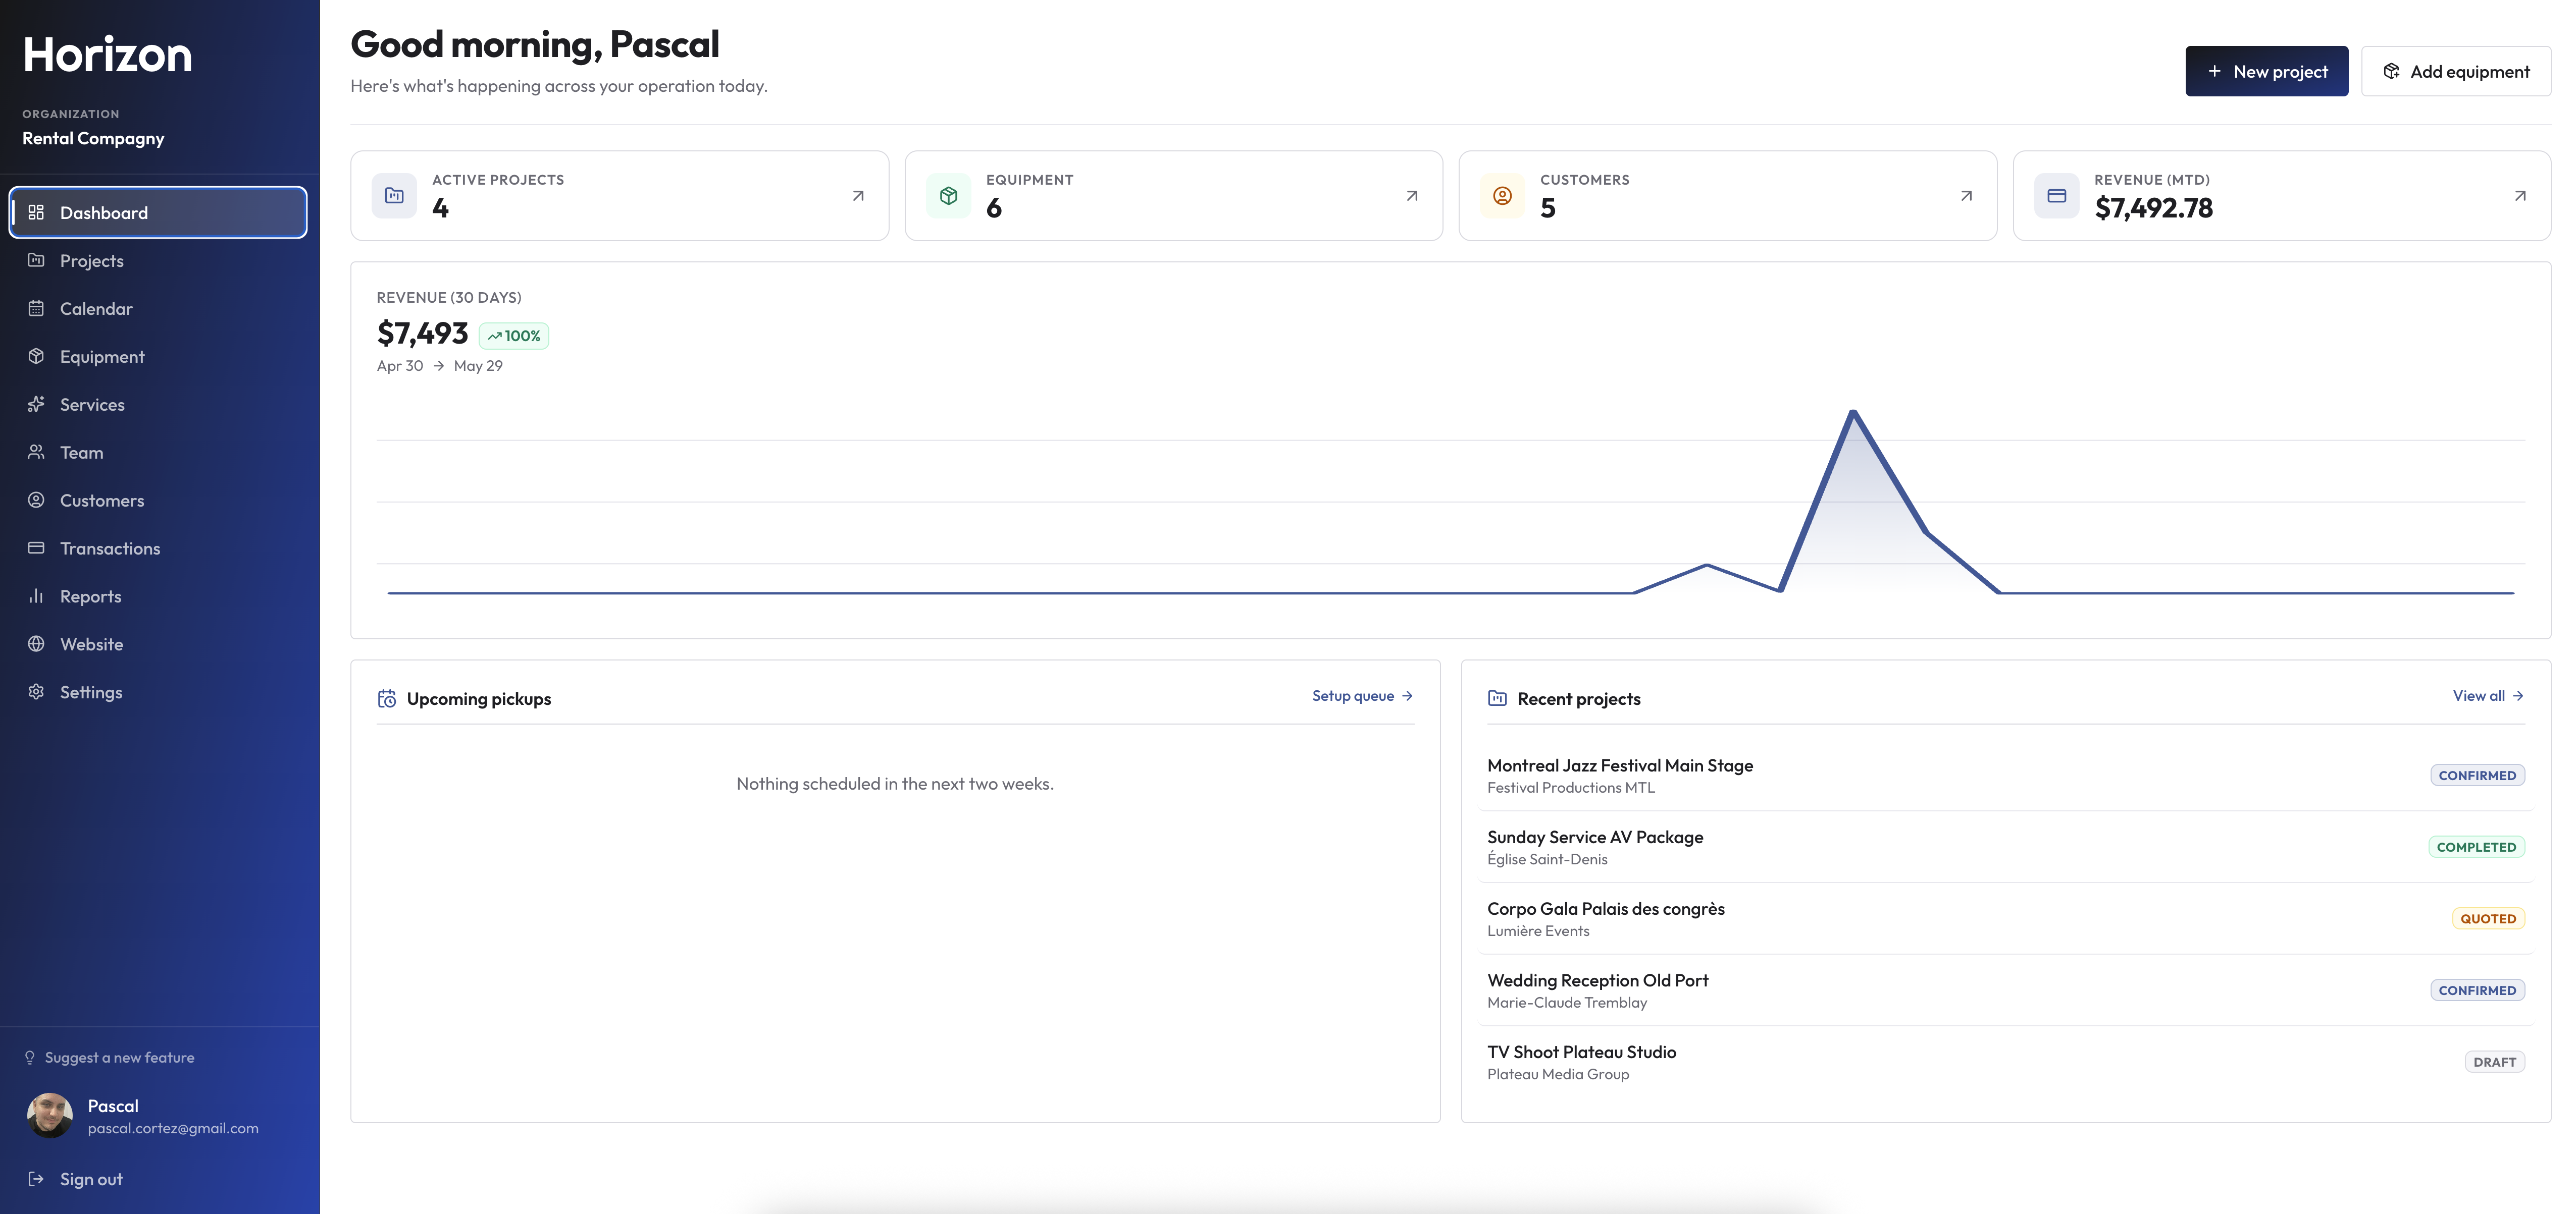Image resolution: width=2576 pixels, height=1214 pixels.
Task: Click the Website globe icon in sidebar
Action: [x=36, y=643]
